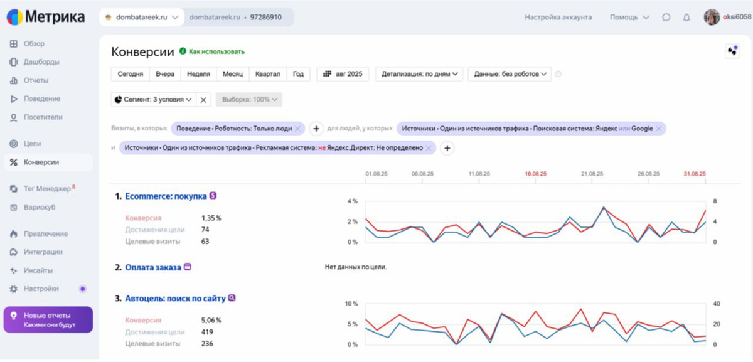The image size is (753, 362).
Task: Click the ecommerce badge next to покупка goal
Action: [x=213, y=196]
